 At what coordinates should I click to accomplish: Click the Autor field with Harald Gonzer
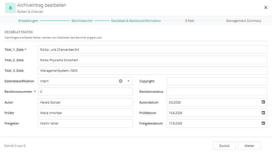tap(85, 102)
